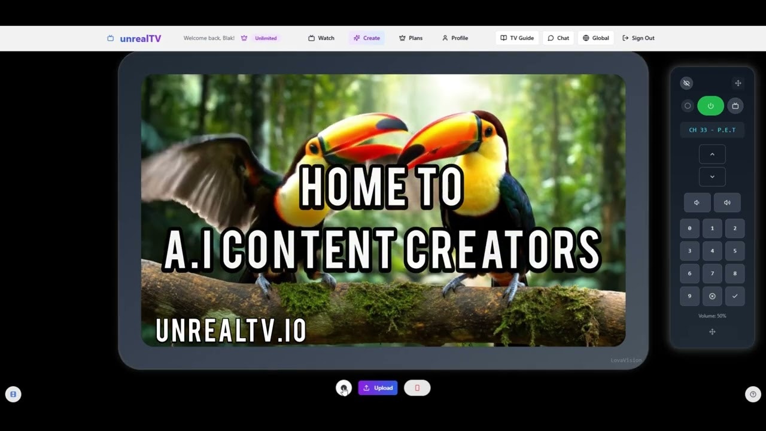The height and width of the screenshot is (431, 766).
Task: Click the white round button beside Upload
Action: click(x=344, y=388)
